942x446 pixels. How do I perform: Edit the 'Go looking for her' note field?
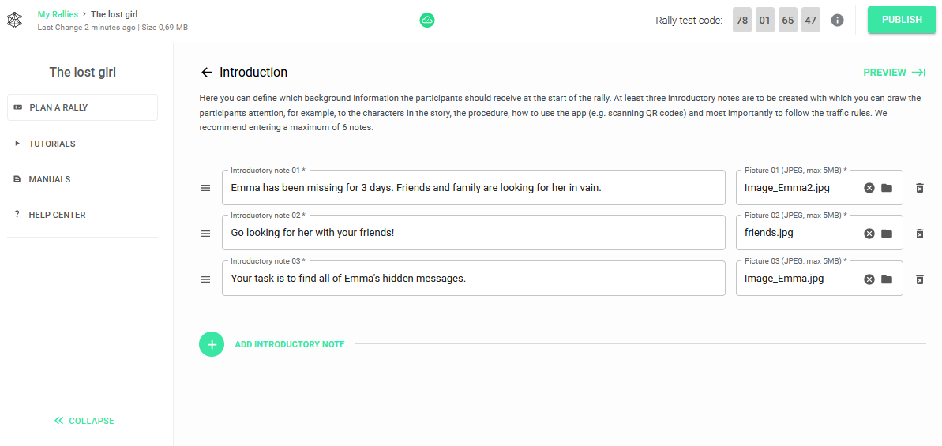click(474, 233)
